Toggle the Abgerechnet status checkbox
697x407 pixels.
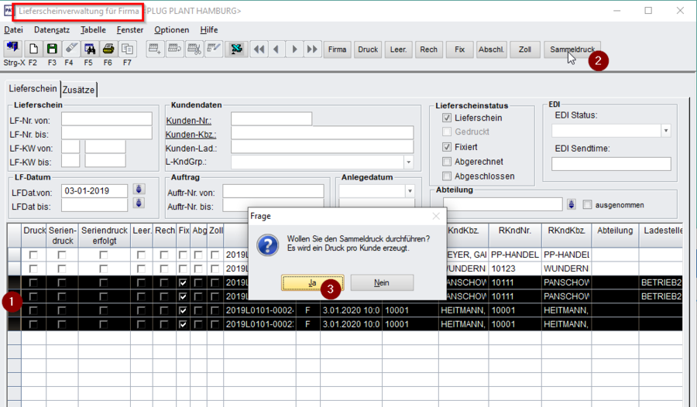click(447, 162)
